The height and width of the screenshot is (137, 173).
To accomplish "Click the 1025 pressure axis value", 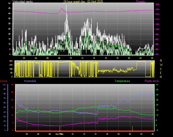I will coord(157,5).
